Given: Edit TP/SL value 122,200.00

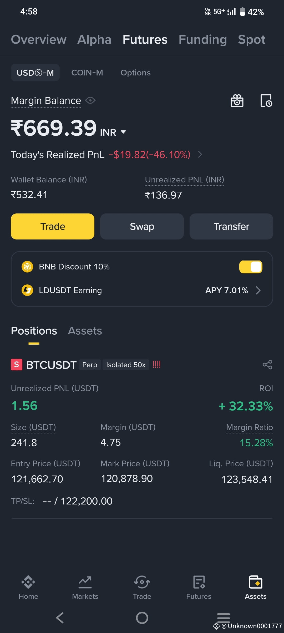Looking at the screenshot, I should pos(87,501).
